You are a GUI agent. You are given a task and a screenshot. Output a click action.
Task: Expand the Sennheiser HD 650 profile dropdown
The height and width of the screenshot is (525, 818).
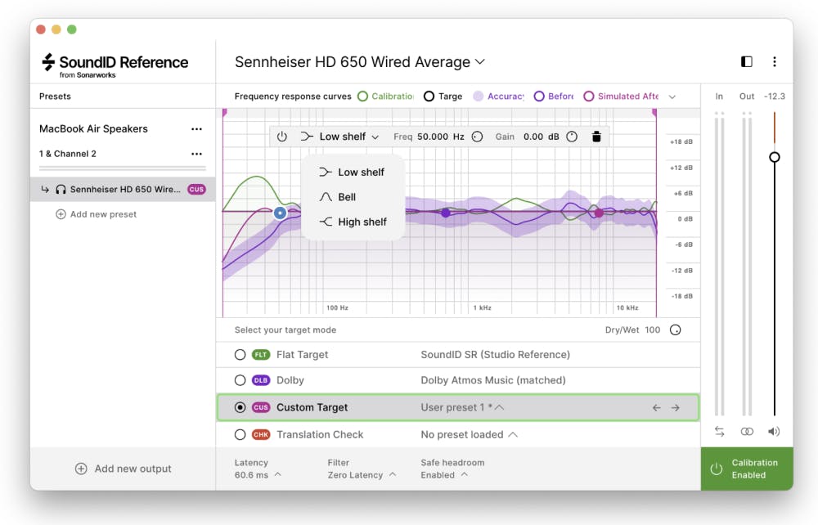click(480, 62)
